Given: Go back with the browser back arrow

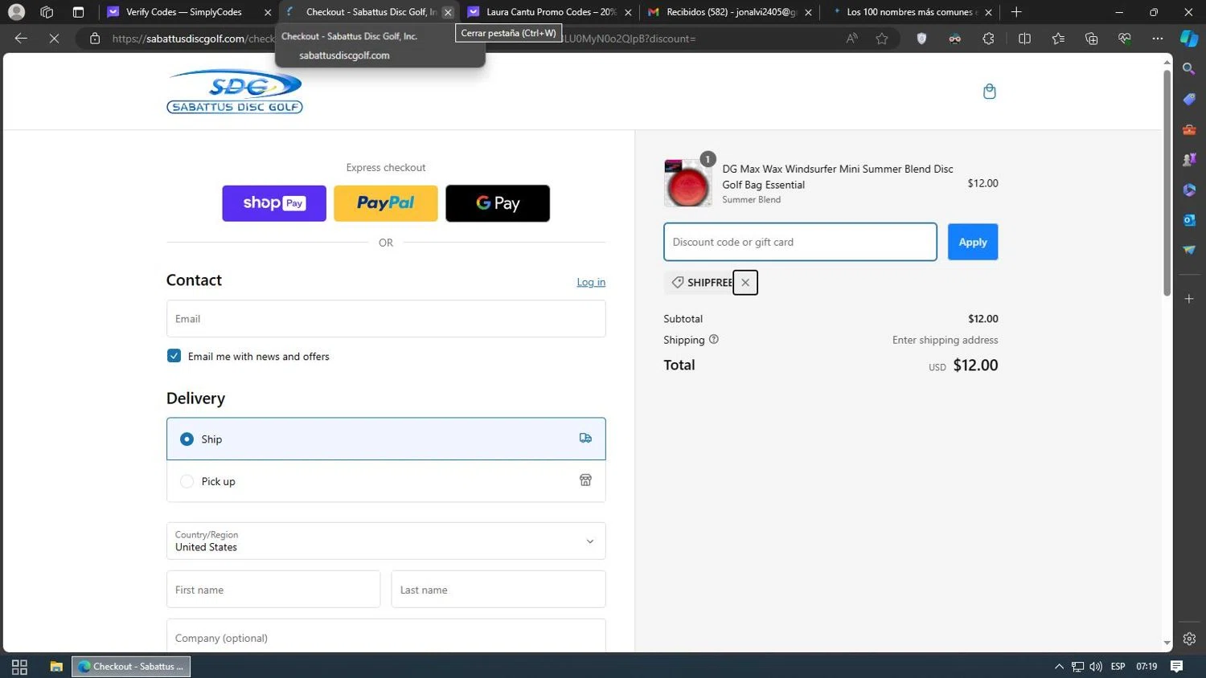Looking at the screenshot, I should (x=21, y=38).
